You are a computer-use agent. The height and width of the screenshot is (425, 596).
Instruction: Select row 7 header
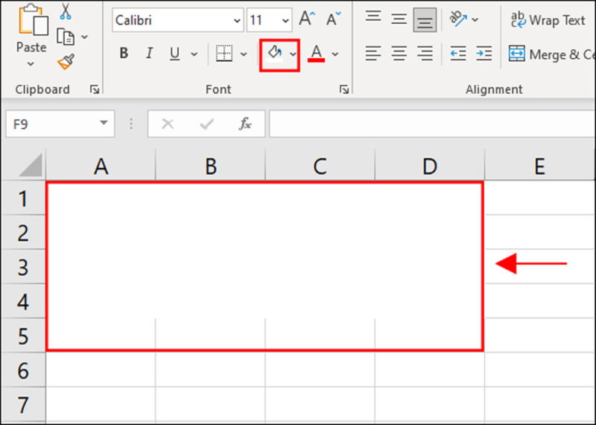[23, 404]
